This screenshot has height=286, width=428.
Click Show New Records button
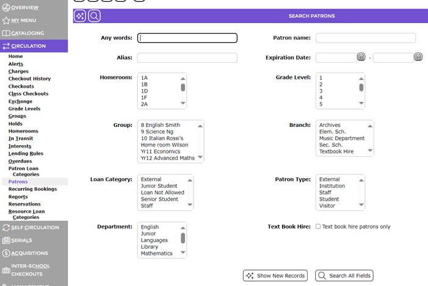(275, 276)
